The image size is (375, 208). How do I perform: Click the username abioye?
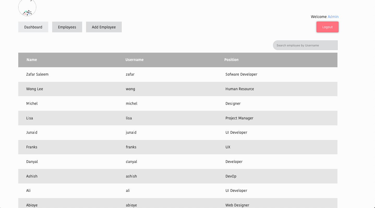(131, 205)
